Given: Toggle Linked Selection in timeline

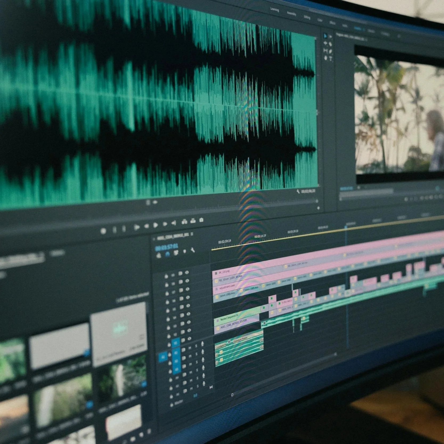Looking at the screenshot, I should tap(176, 252).
